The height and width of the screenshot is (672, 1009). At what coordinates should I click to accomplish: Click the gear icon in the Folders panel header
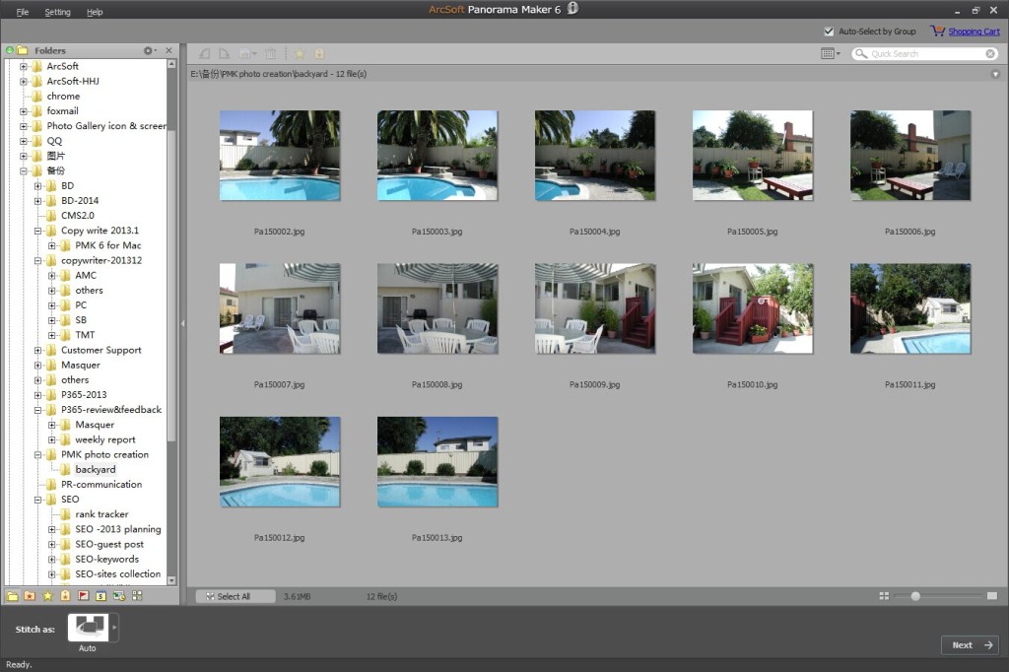(148, 49)
